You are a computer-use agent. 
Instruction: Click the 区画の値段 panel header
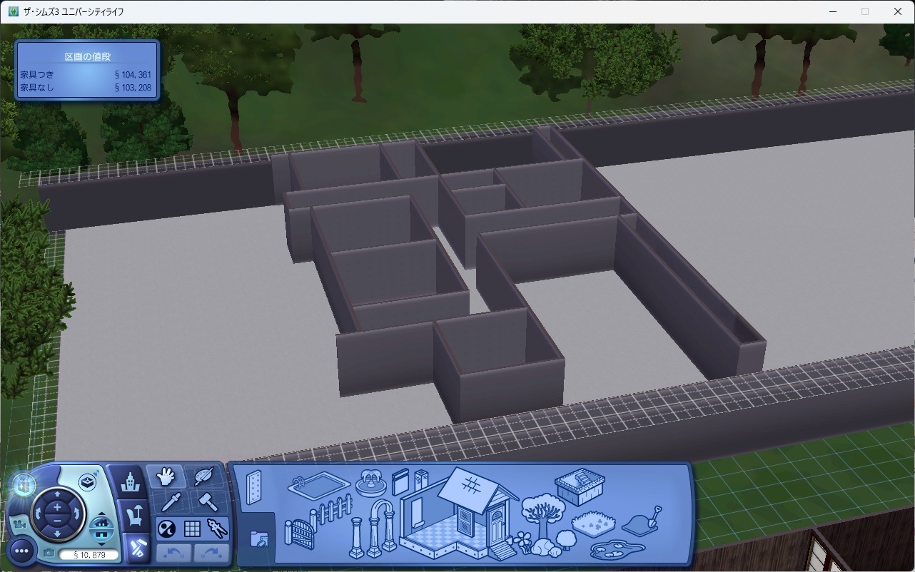(88, 56)
